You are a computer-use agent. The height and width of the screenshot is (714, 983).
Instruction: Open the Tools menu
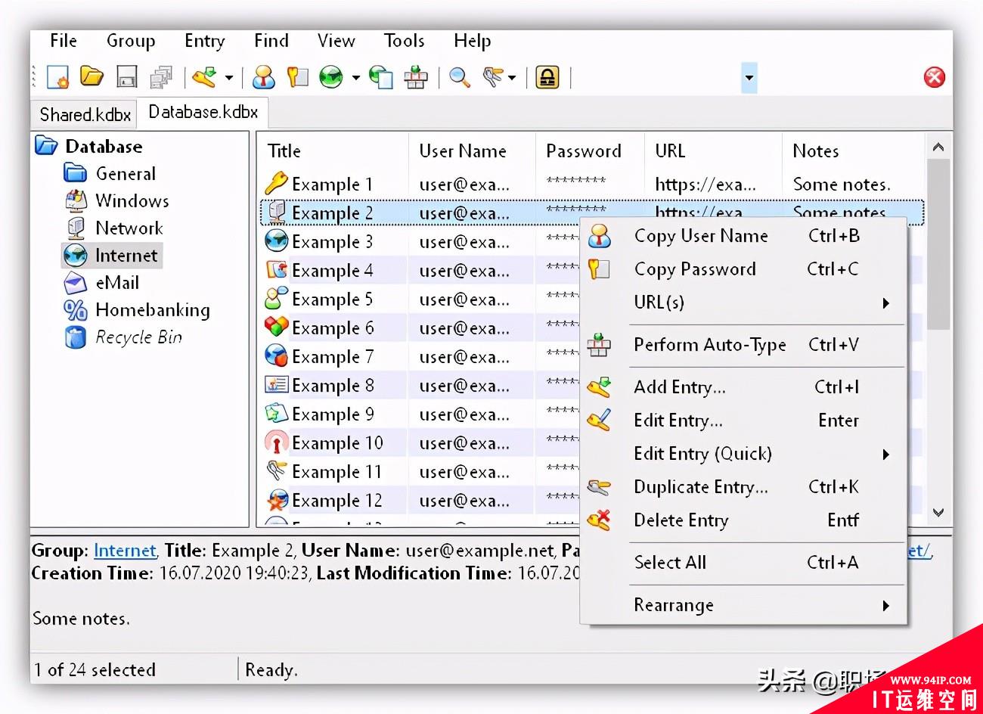[404, 41]
